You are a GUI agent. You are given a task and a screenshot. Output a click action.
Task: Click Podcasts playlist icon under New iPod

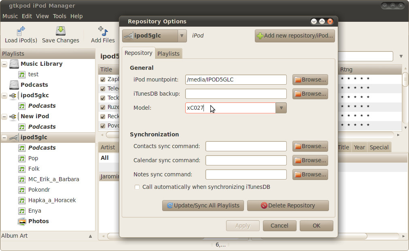click(22, 127)
